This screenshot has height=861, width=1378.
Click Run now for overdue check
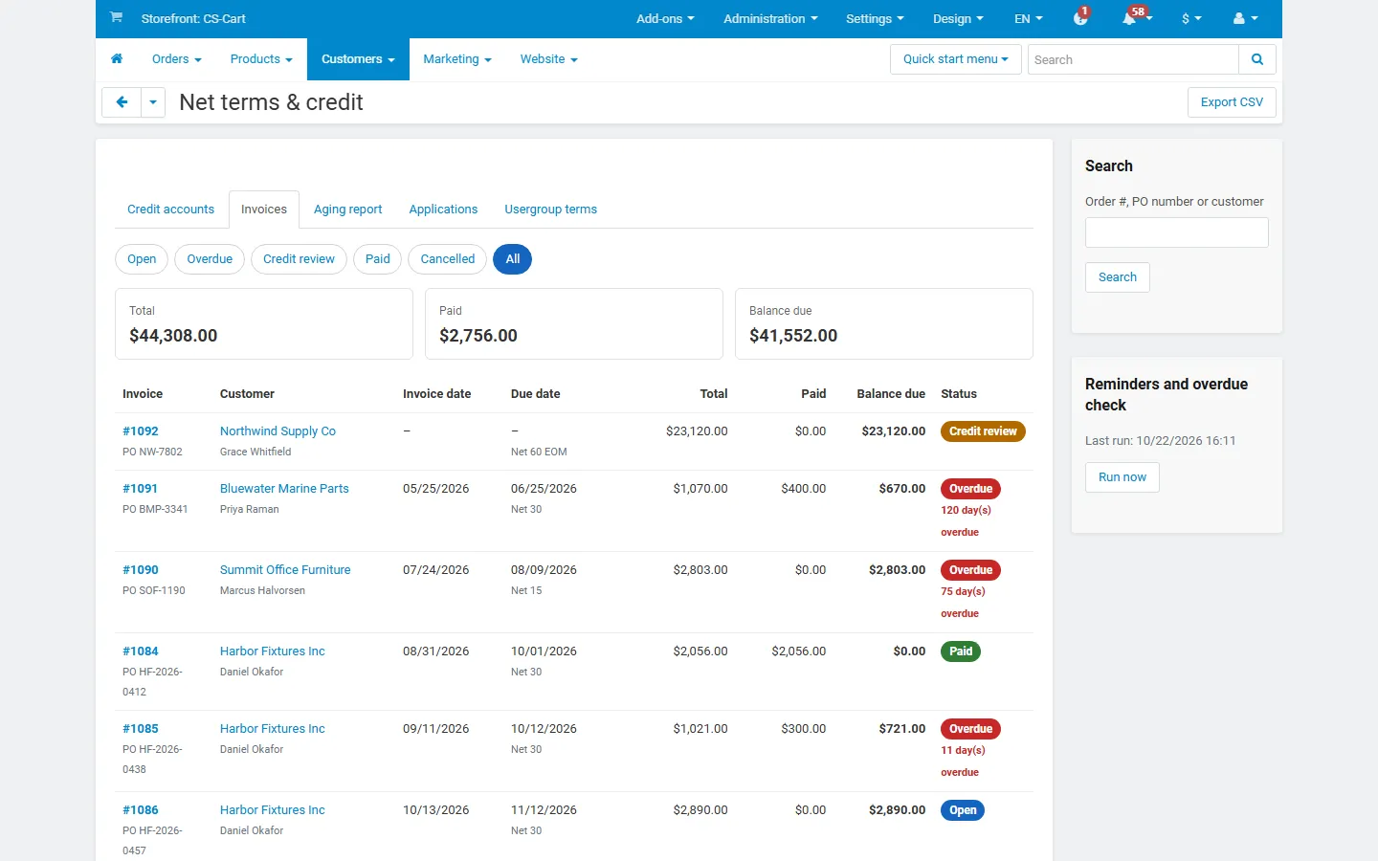point(1122,477)
